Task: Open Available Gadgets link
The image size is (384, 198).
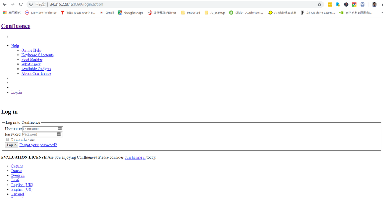Action: (36, 69)
